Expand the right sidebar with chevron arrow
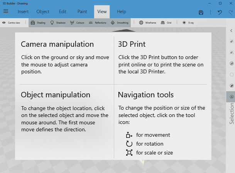235x173 pixels. 230,31
